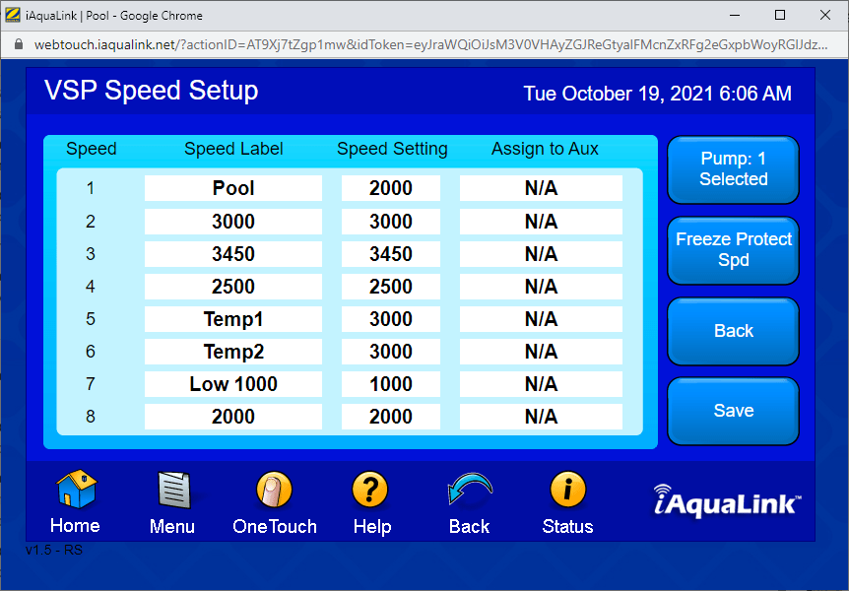This screenshot has height=591, width=849.
Task: Edit the Temp1 speed label
Action: point(233,319)
